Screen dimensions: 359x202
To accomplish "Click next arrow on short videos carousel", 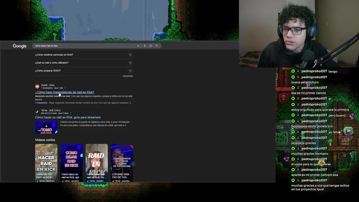I will (x=133, y=164).
